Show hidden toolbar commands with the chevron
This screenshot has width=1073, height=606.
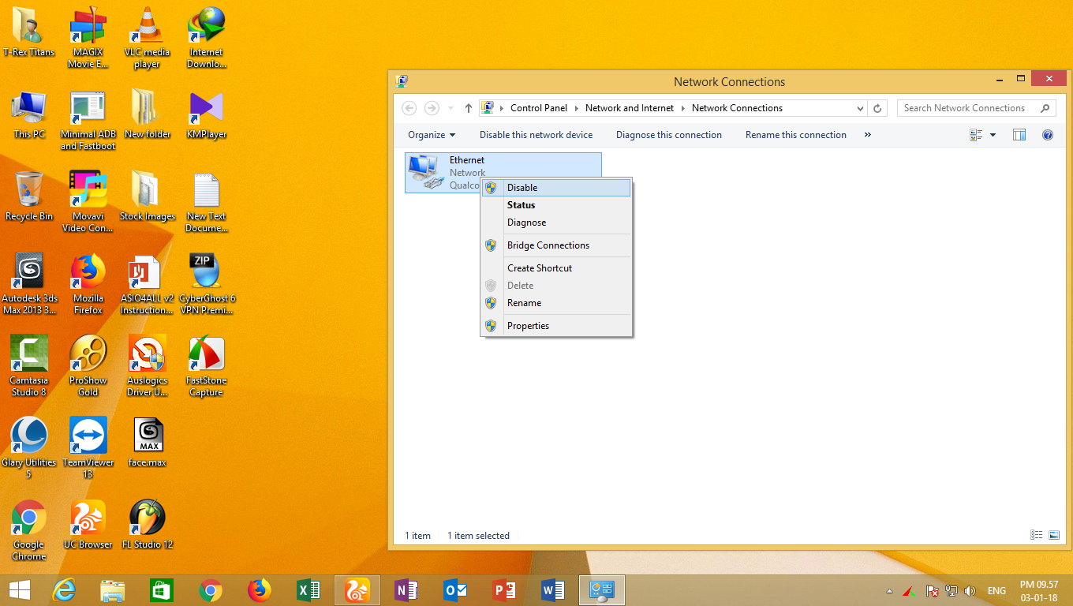tap(868, 135)
